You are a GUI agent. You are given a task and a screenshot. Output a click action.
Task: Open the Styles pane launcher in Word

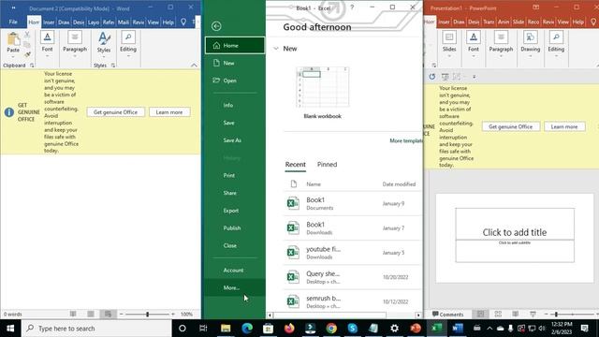pyautogui.click(x=113, y=66)
